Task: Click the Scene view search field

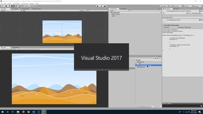Action: click(96, 10)
